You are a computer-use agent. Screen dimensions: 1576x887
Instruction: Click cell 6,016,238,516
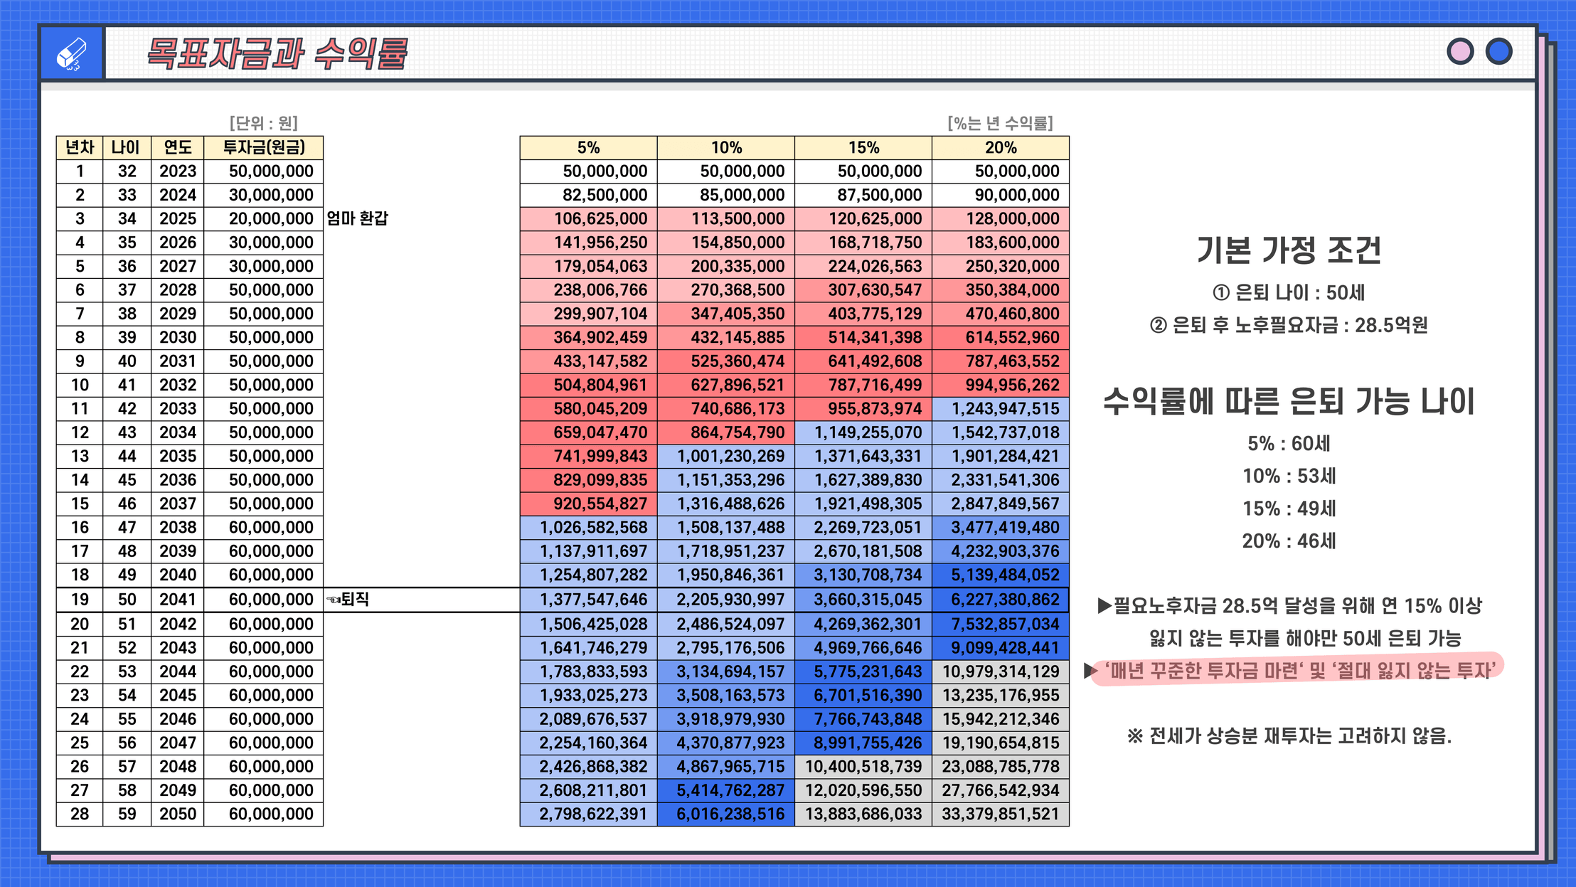point(725,814)
